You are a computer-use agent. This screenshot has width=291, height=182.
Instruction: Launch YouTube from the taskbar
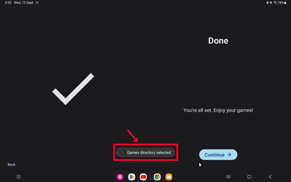coord(143,177)
